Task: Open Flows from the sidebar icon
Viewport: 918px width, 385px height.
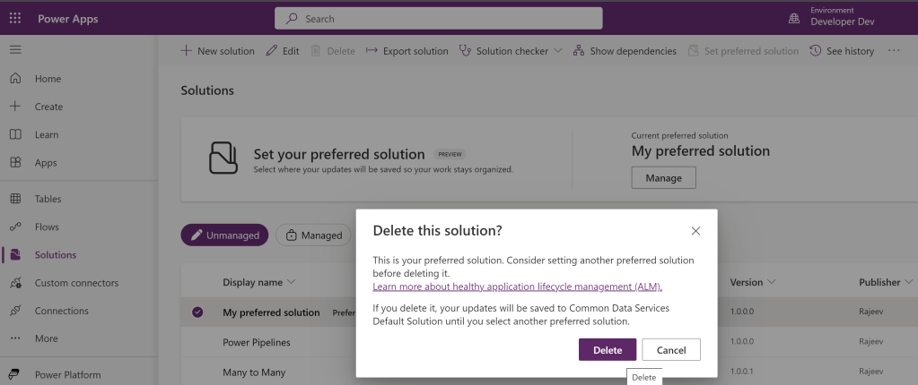Action: click(x=15, y=227)
